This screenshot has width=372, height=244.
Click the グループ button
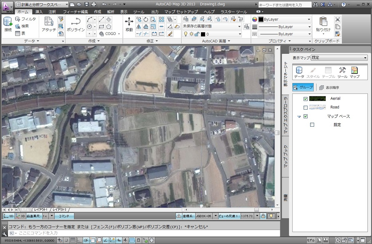(x=303, y=87)
